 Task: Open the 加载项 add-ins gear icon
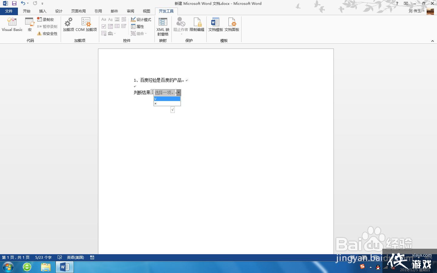(x=69, y=24)
